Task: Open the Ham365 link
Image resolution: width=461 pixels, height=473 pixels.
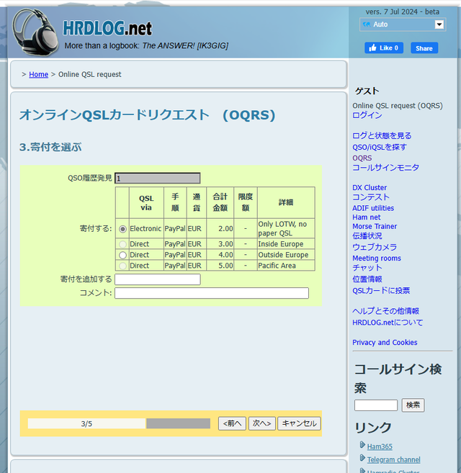Action: [x=380, y=446]
